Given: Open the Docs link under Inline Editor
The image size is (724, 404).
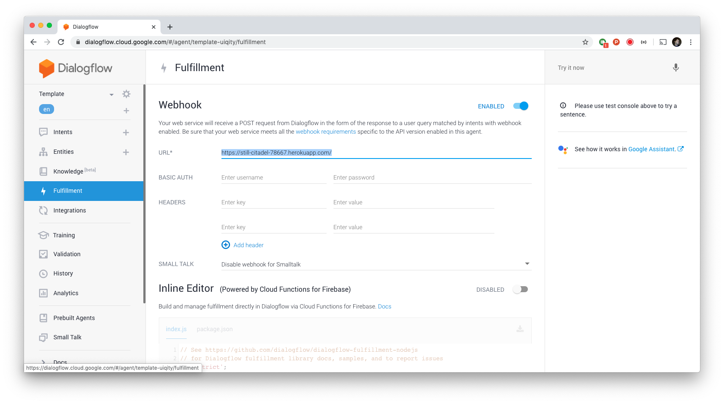Looking at the screenshot, I should (385, 306).
